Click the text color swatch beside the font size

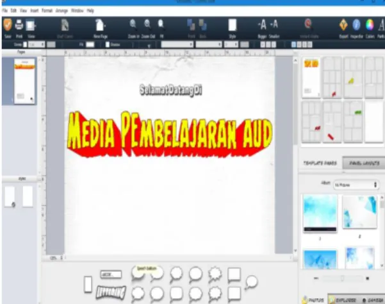[245, 44]
